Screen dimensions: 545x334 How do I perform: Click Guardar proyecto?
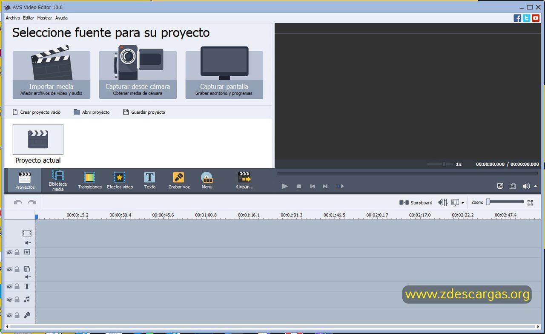pyautogui.click(x=144, y=112)
